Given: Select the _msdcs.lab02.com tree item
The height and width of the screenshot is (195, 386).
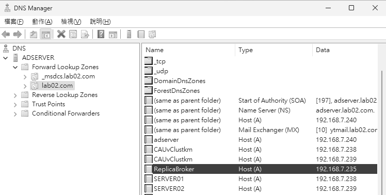Looking at the screenshot, I should [68, 76].
